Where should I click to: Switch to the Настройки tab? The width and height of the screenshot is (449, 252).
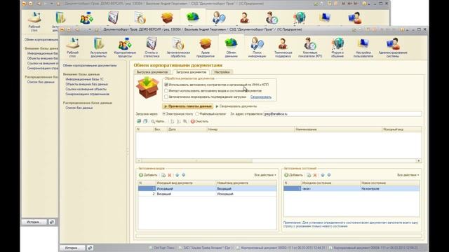[x=222, y=72]
